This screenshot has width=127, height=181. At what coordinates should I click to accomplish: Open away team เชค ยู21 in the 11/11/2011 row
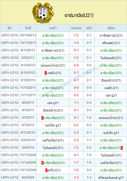click(x=111, y=95)
